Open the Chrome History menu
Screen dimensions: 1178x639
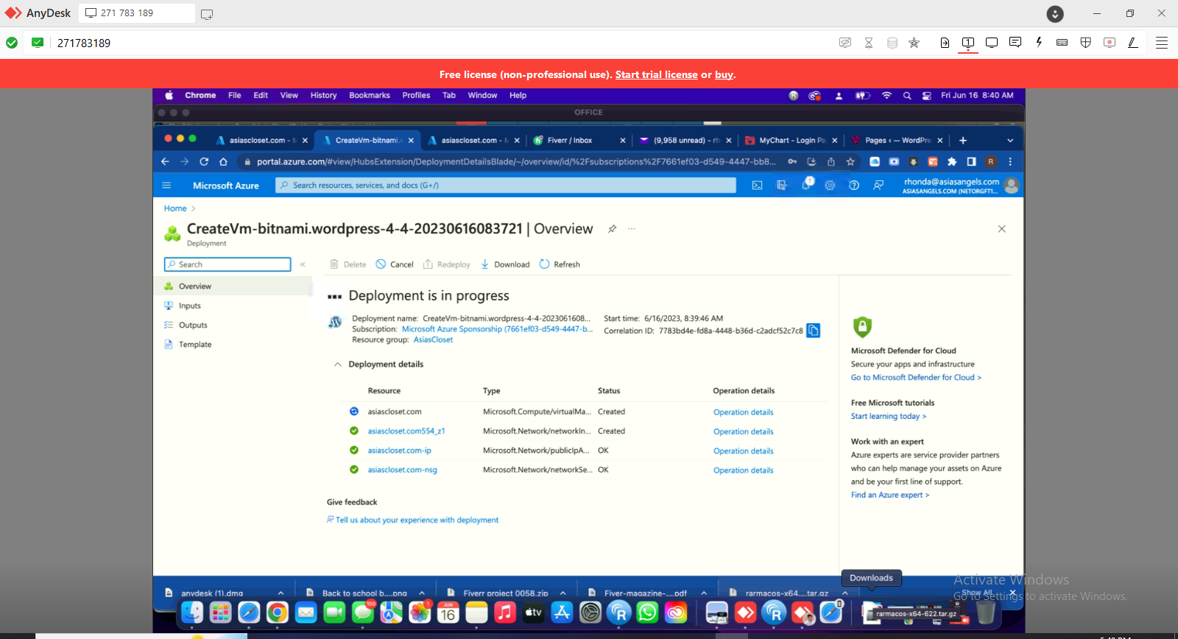point(323,96)
